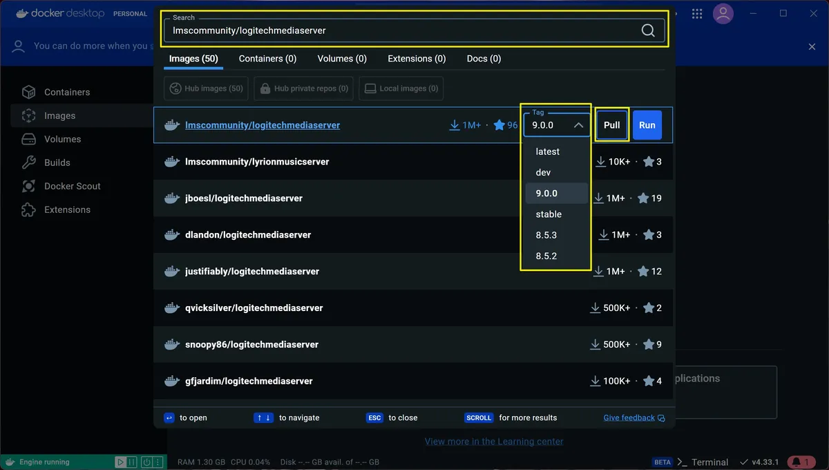Open the Docs (0) tab
Screen dimensions: 829x470
pyautogui.click(x=484, y=59)
